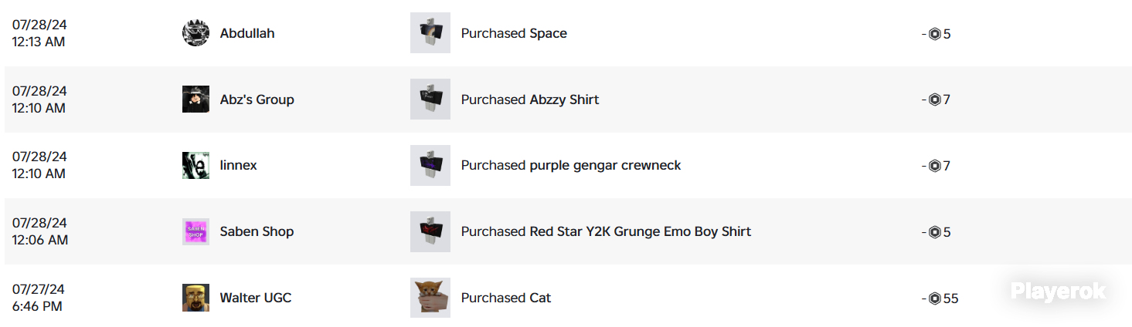
Task: Visit the Abz's Group page link
Action: click(x=257, y=99)
